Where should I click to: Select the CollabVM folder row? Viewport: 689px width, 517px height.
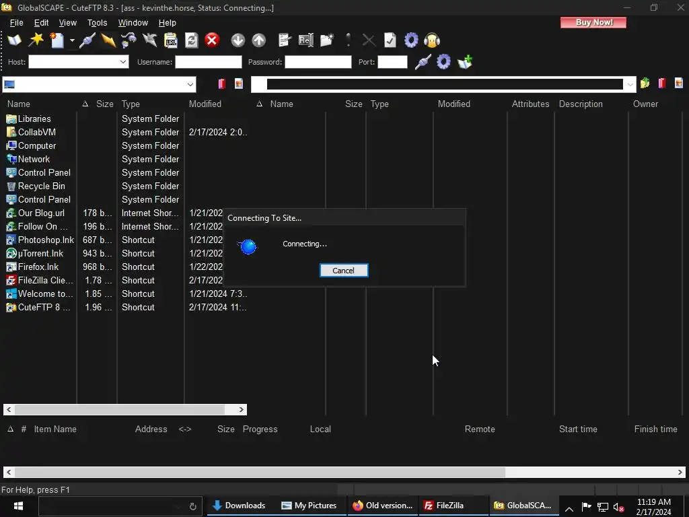[x=37, y=133]
